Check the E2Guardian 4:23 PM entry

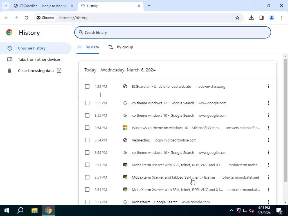coord(87,86)
